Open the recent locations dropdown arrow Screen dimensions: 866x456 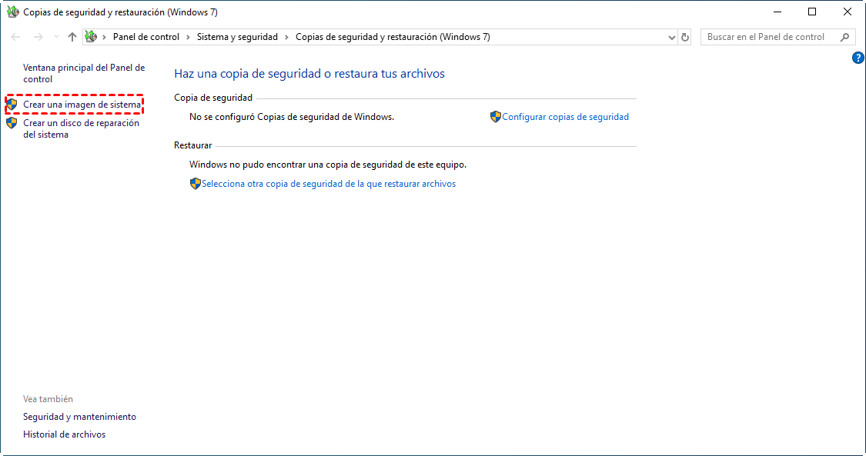56,37
